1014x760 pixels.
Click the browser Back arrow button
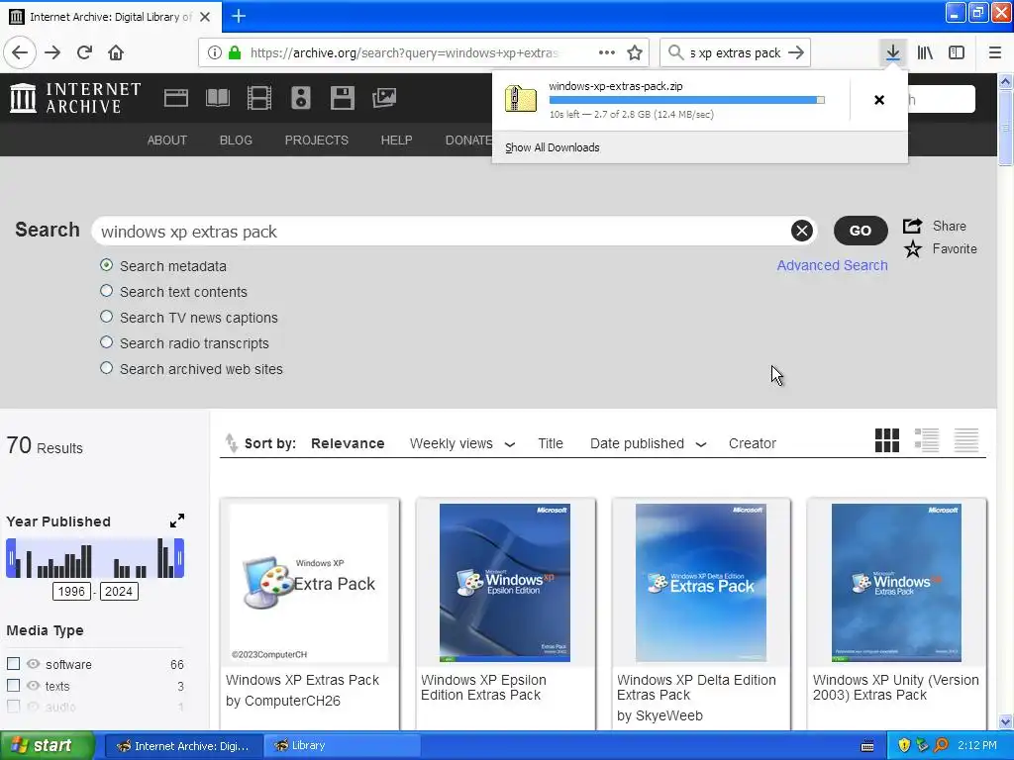[x=20, y=52]
